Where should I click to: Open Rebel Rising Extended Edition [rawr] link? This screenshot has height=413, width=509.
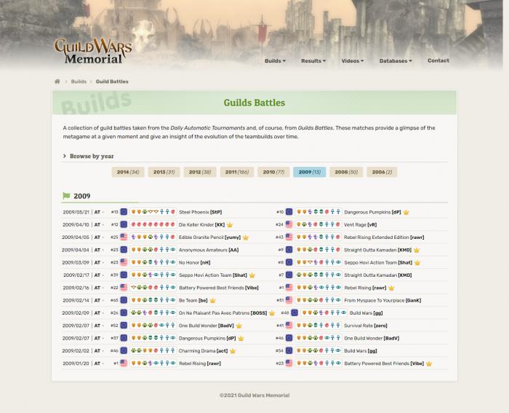(x=384, y=237)
